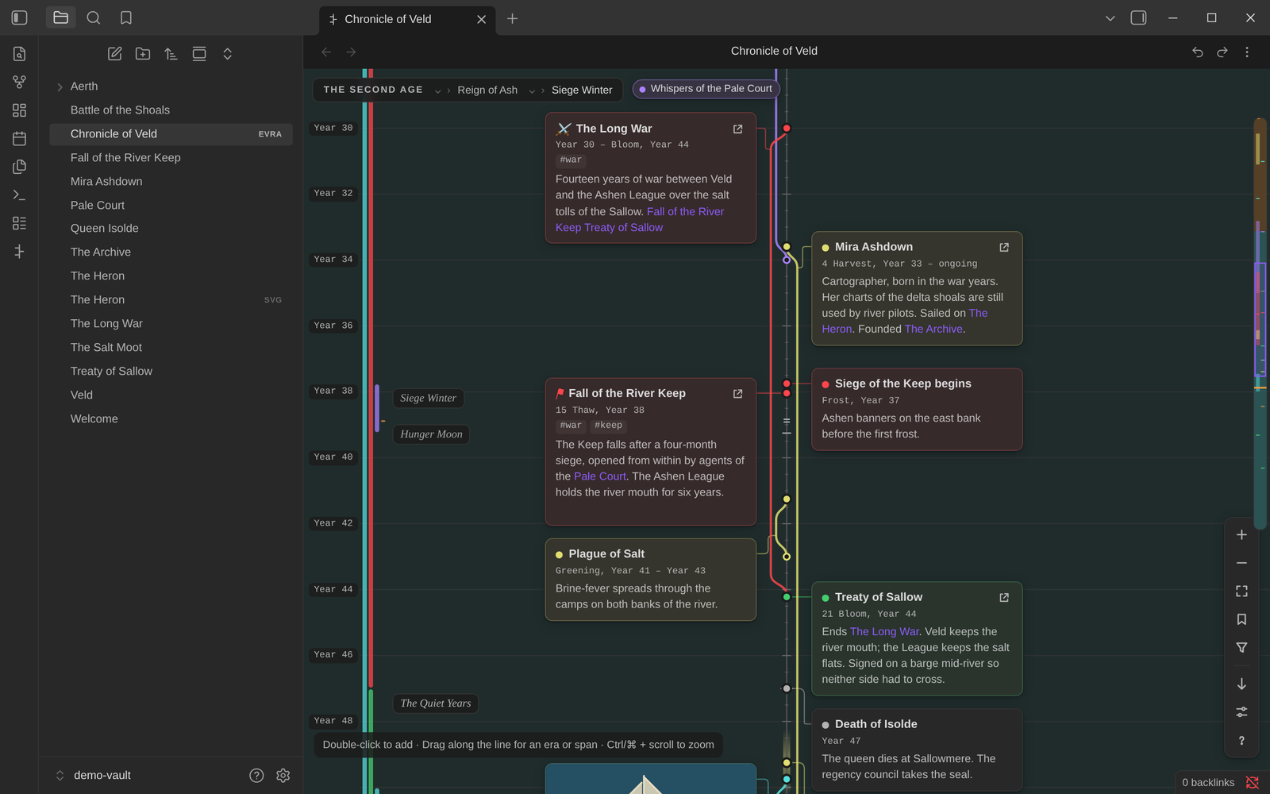1270x794 pixels.
Task: Click the timeline minimap scrollbar
Action: 1260,324
